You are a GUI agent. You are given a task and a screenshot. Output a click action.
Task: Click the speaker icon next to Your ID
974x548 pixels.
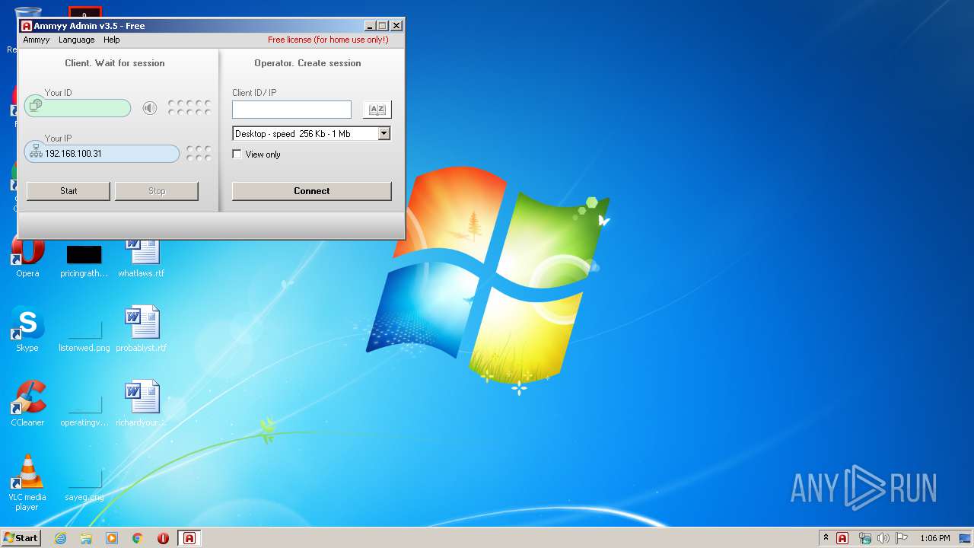150,108
